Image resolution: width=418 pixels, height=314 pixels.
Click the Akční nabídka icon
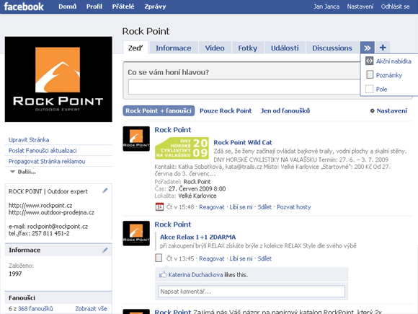pyautogui.click(x=369, y=61)
